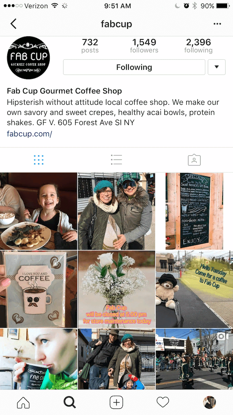Open the I Love You and Coffee card photo

pyautogui.click(x=38, y=289)
